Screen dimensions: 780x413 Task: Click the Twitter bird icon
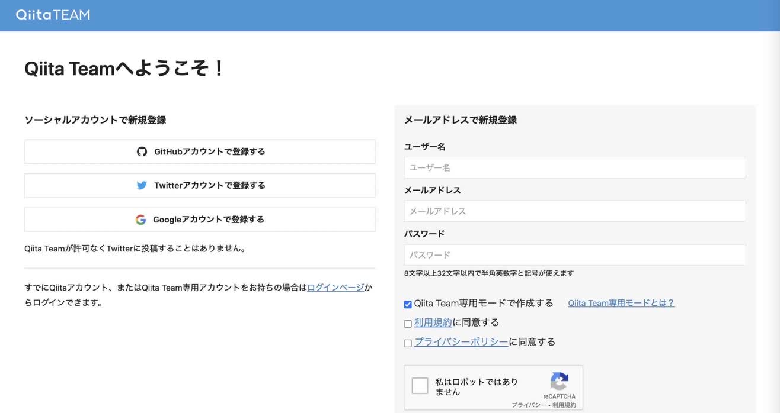click(142, 185)
